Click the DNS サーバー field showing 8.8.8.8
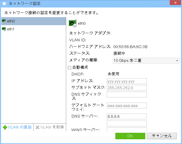This screenshot has height=144, width=182. tap(127, 116)
